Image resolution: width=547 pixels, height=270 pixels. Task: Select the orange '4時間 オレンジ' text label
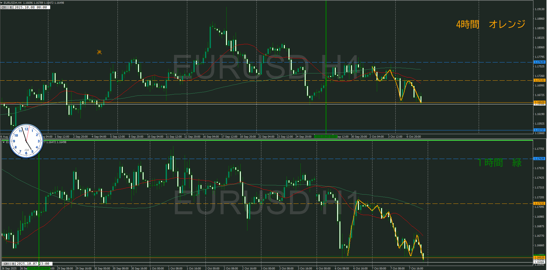[x=491, y=24]
